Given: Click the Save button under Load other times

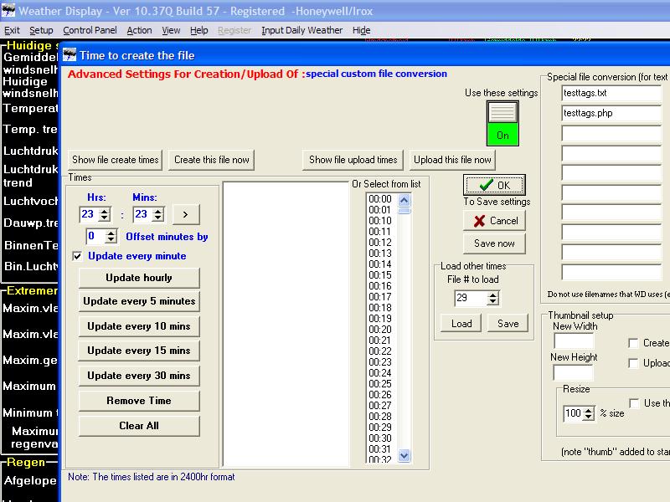Looking at the screenshot, I should click(x=508, y=324).
